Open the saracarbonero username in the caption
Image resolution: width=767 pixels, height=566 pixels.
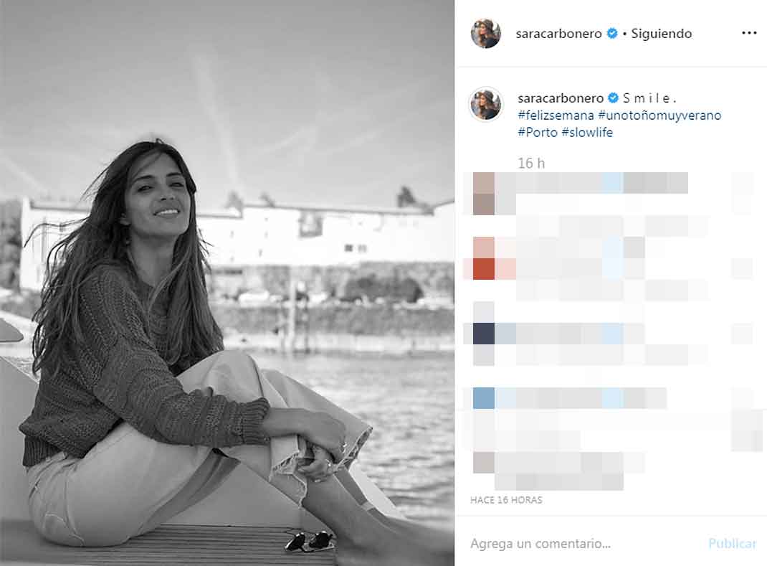[561, 98]
